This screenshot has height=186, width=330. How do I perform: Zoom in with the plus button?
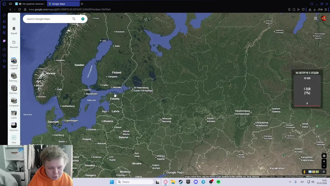(324, 161)
